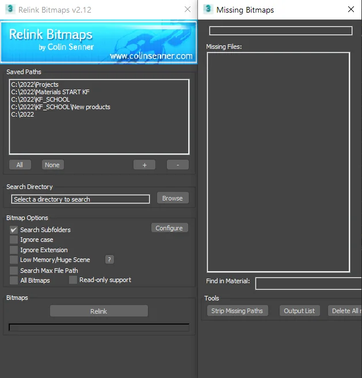Click the Relink progress bar
Viewport: 362px width, 378px height.
pos(99,327)
